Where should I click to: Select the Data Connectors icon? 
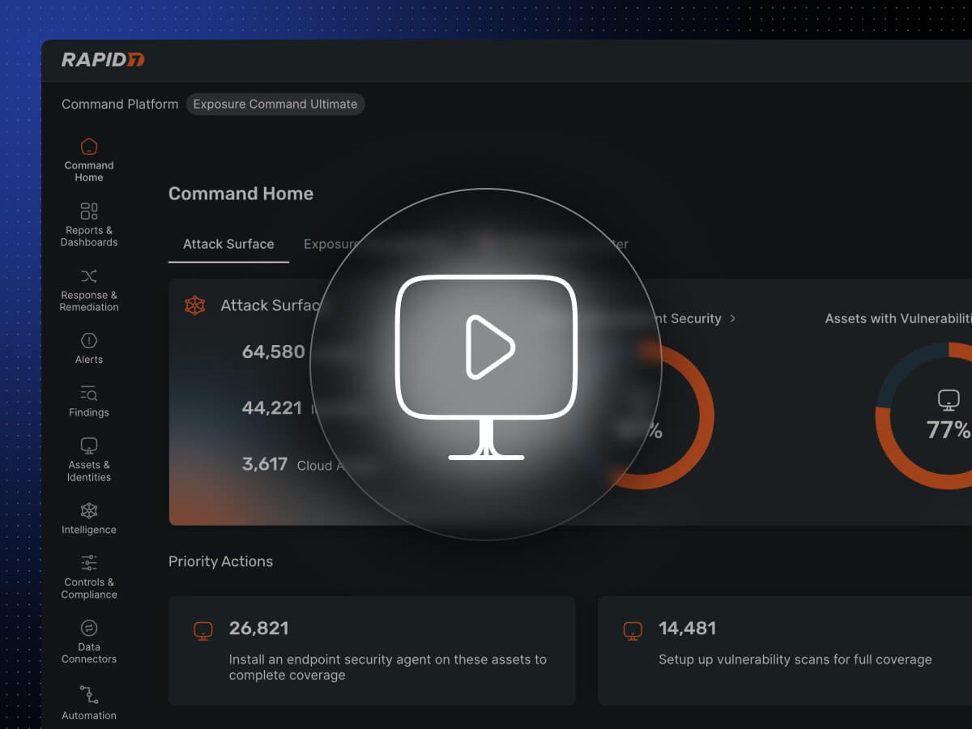tap(89, 628)
